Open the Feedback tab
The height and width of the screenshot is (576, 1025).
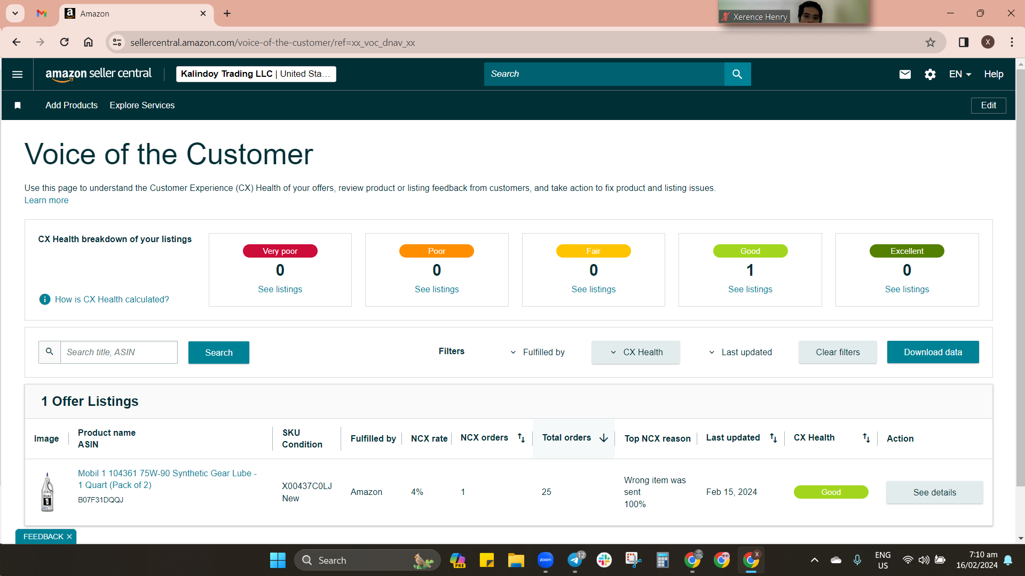[x=43, y=537]
